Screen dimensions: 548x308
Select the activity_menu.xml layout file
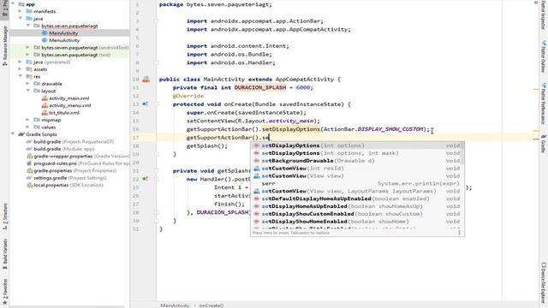point(69,105)
